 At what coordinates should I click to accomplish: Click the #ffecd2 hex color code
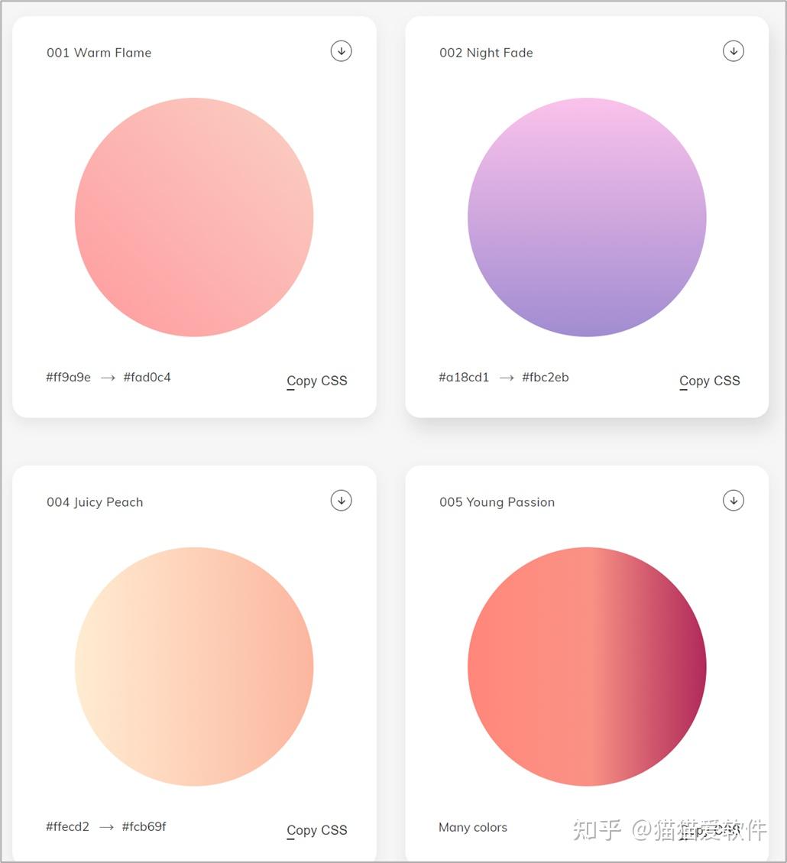(x=67, y=826)
